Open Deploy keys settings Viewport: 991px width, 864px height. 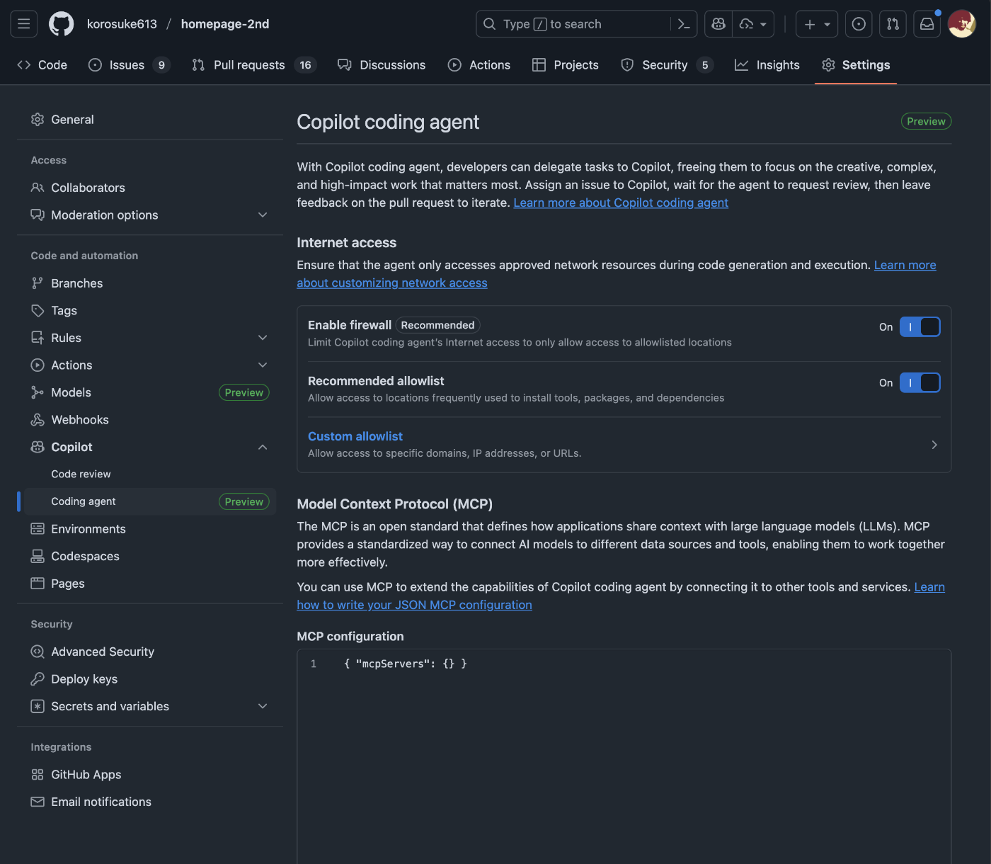tap(150, 679)
